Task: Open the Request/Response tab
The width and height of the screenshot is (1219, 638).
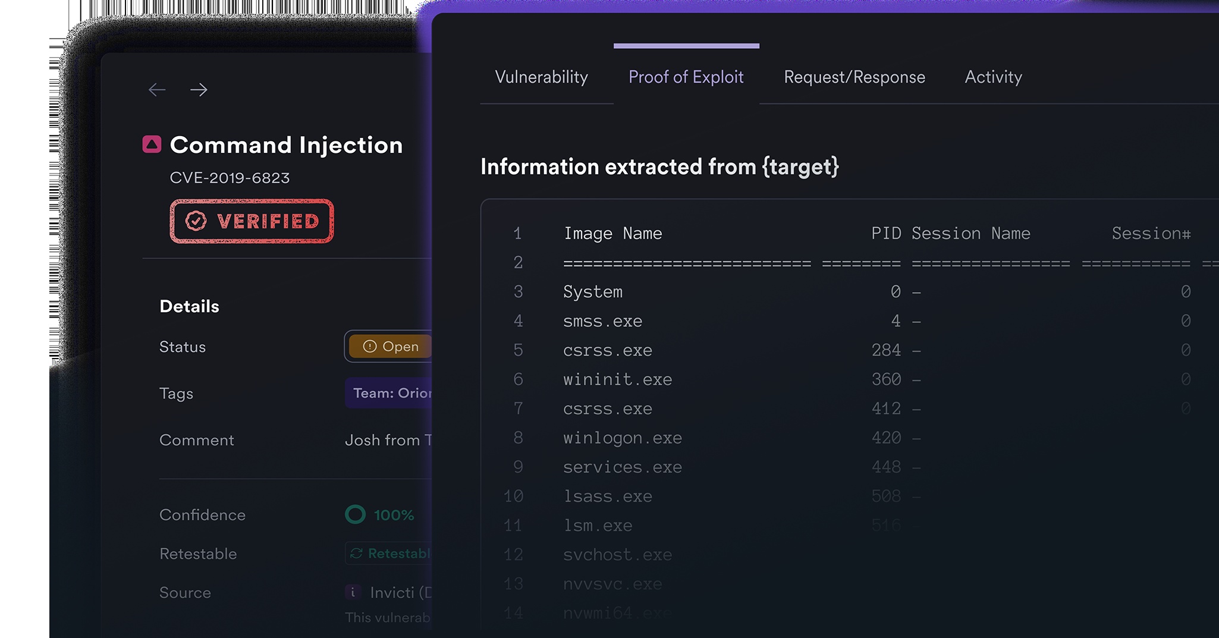Action: click(854, 77)
